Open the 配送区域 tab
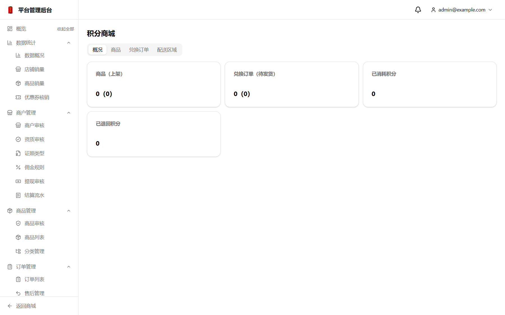 [x=167, y=50]
